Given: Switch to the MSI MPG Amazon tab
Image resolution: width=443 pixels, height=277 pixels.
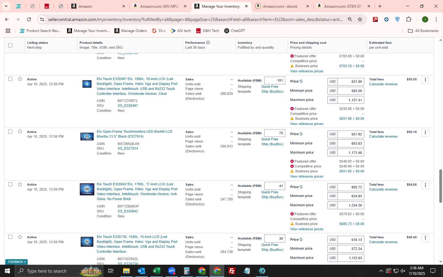Looking at the screenshot, I should [160, 6].
